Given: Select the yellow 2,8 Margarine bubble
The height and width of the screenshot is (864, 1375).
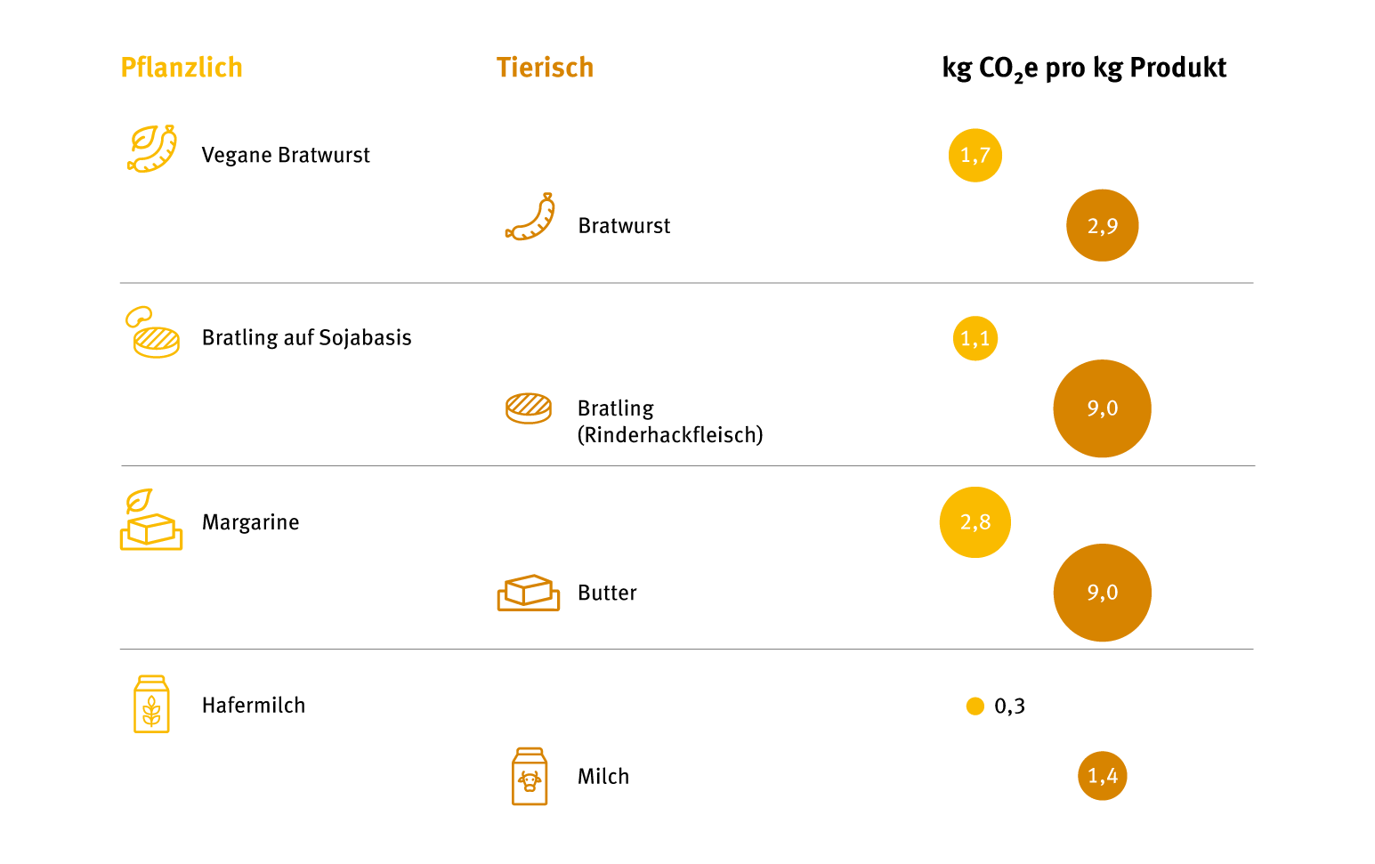Looking at the screenshot, I should point(975,522).
